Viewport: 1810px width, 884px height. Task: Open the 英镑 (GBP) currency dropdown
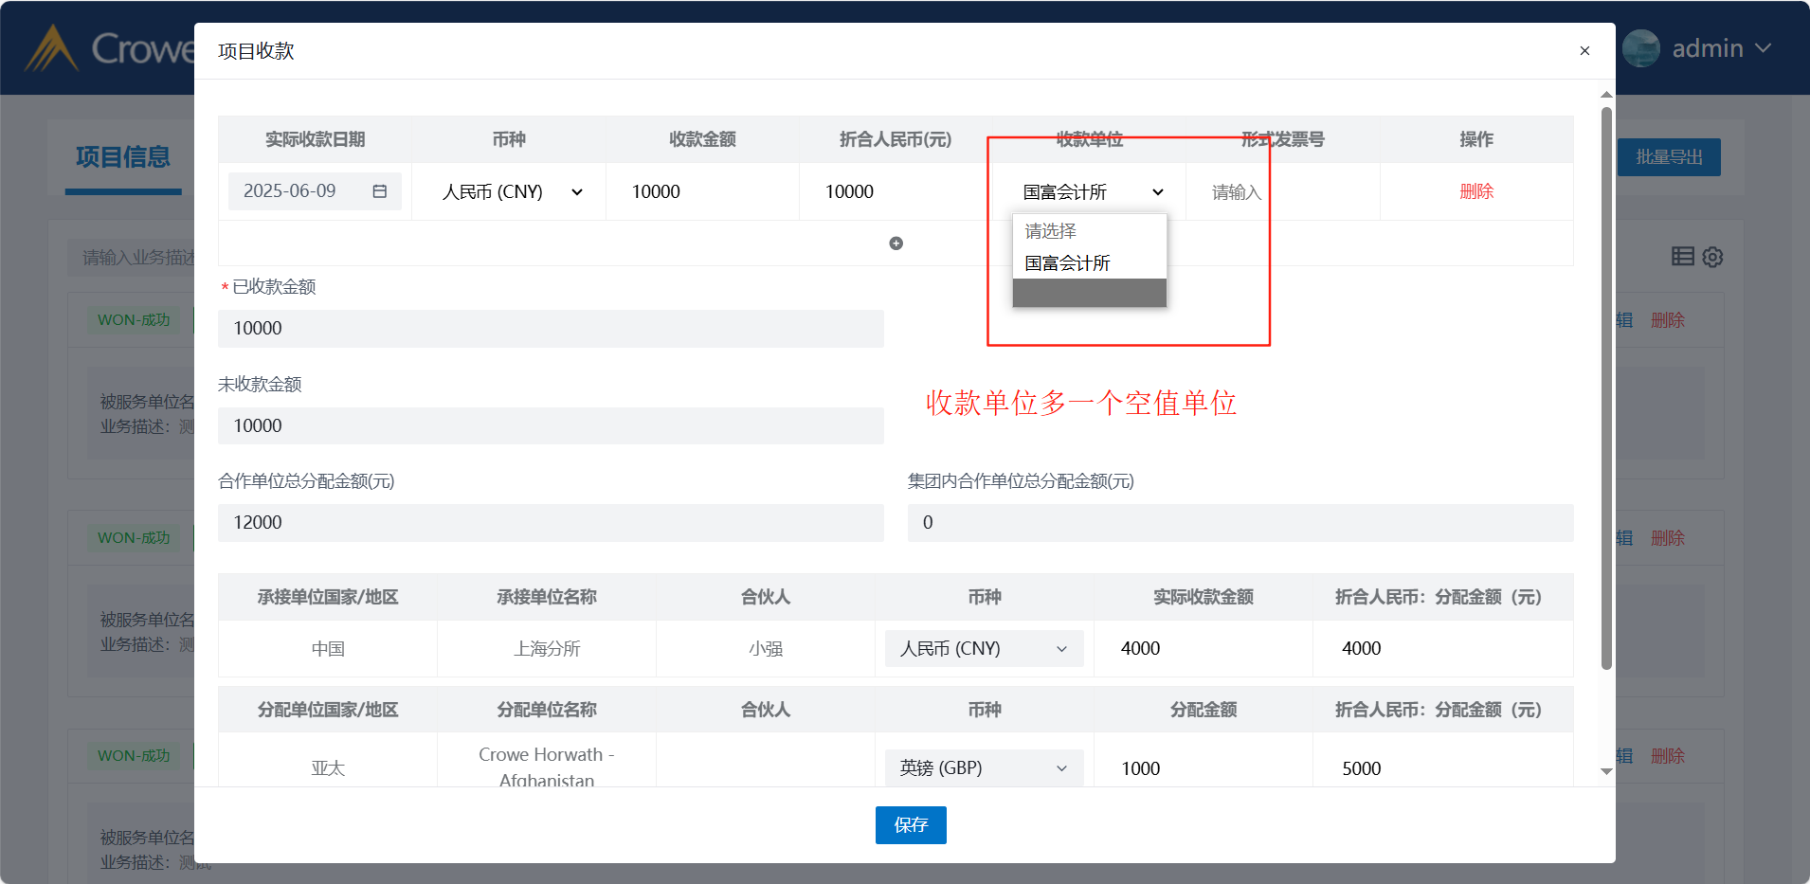coord(984,768)
